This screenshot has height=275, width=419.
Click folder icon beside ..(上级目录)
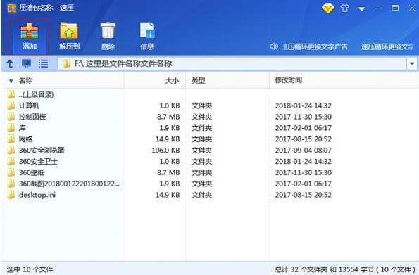[x=11, y=94]
